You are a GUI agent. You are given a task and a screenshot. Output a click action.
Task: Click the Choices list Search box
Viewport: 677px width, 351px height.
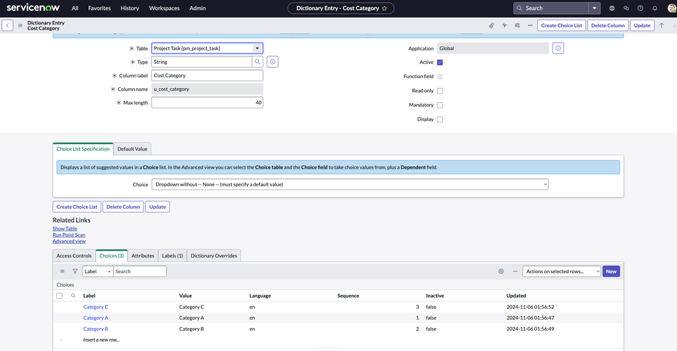(x=140, y=271)
